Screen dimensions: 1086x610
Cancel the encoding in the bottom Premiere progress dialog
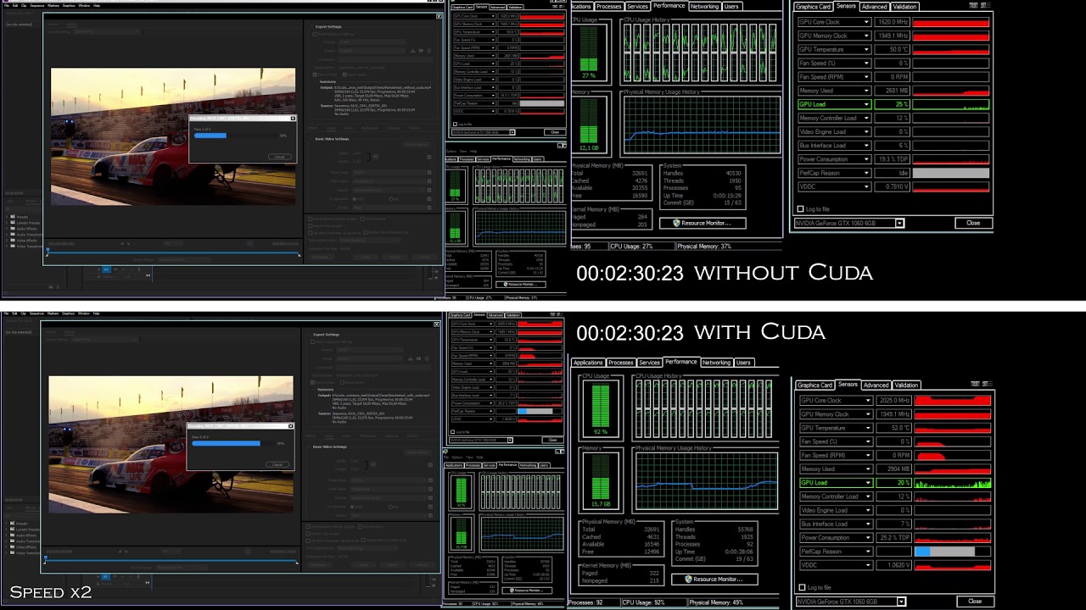point(277,464)
